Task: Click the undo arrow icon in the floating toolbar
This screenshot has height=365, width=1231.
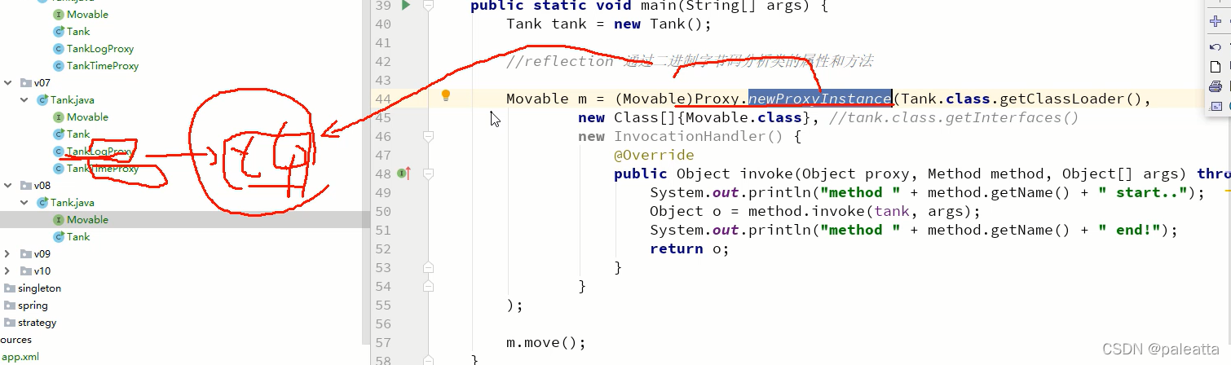Action: tap(1216, 46)
